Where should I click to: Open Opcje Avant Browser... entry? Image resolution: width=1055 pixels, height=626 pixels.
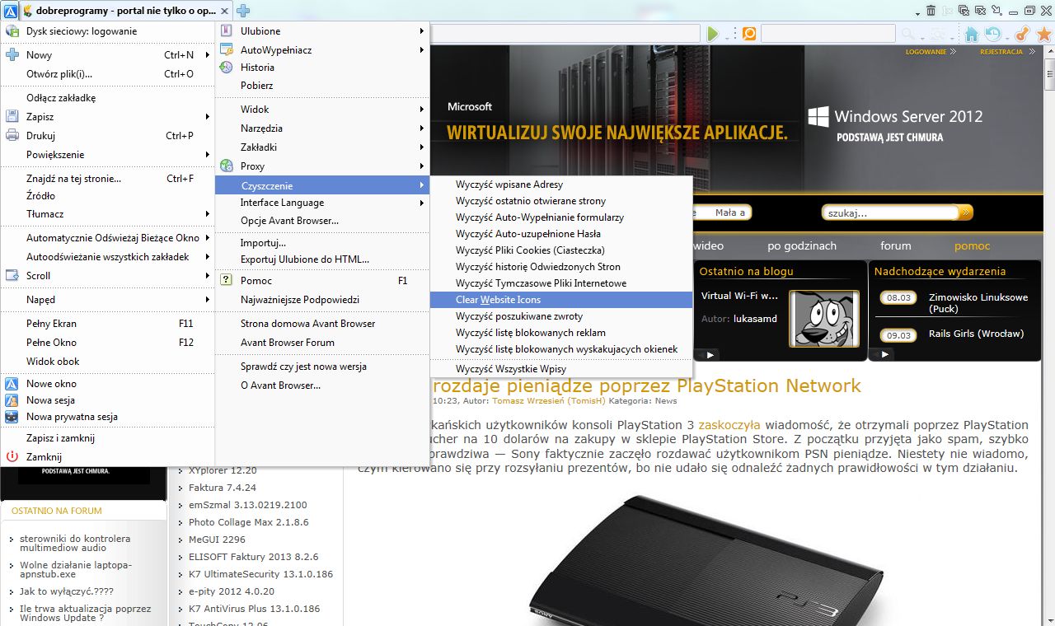322,221
